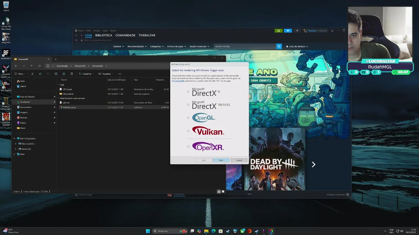Expand Disco Local (C:) node
The width and height of the screenshot is (419, 235).
click(15, 144)
